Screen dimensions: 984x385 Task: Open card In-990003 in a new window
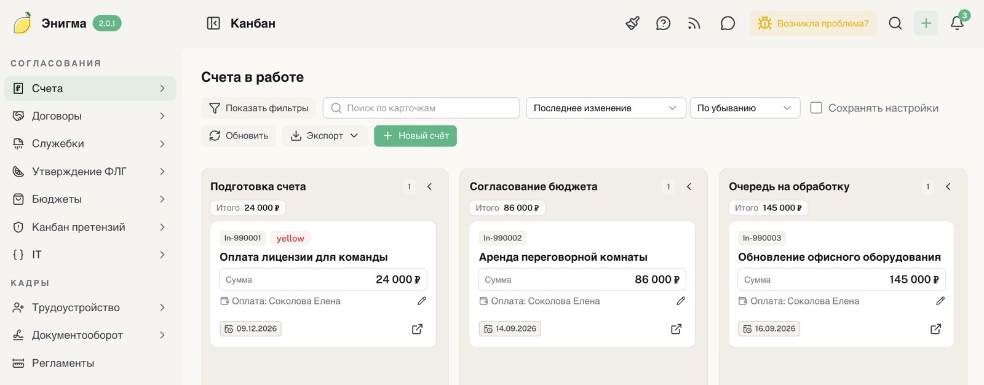[935, 329]
